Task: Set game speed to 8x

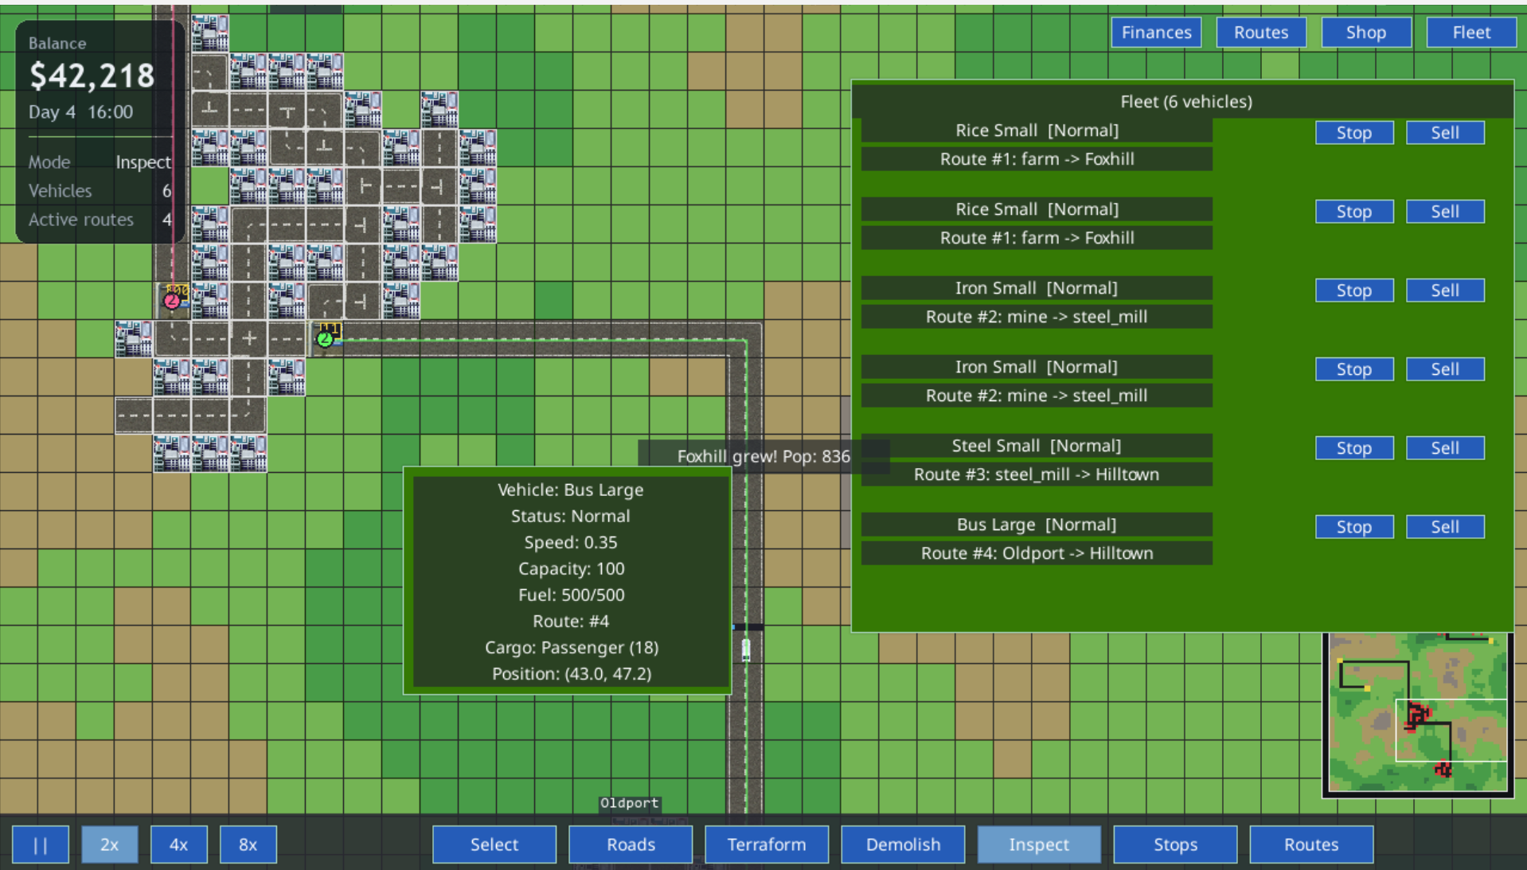Action: (248, 845)
